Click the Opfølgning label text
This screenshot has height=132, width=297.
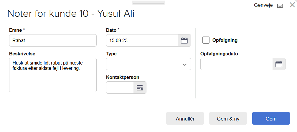pos(225,40)
